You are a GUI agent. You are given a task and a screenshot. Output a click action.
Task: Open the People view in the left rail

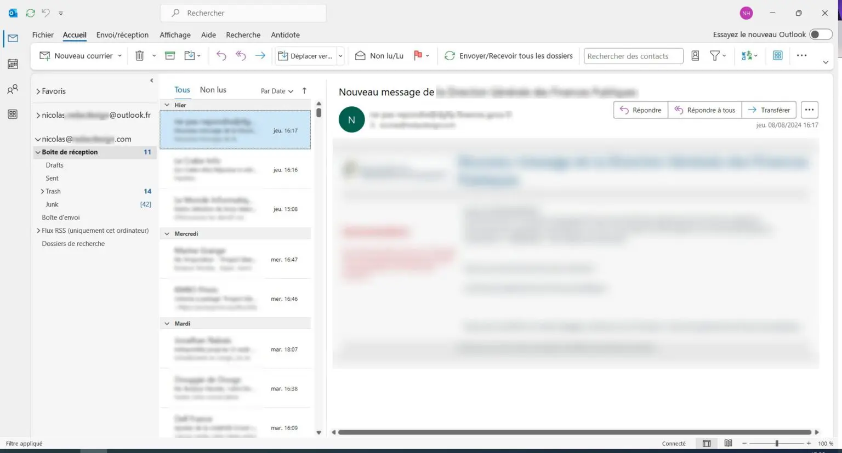pyautogui.click(x=12, y=89)
